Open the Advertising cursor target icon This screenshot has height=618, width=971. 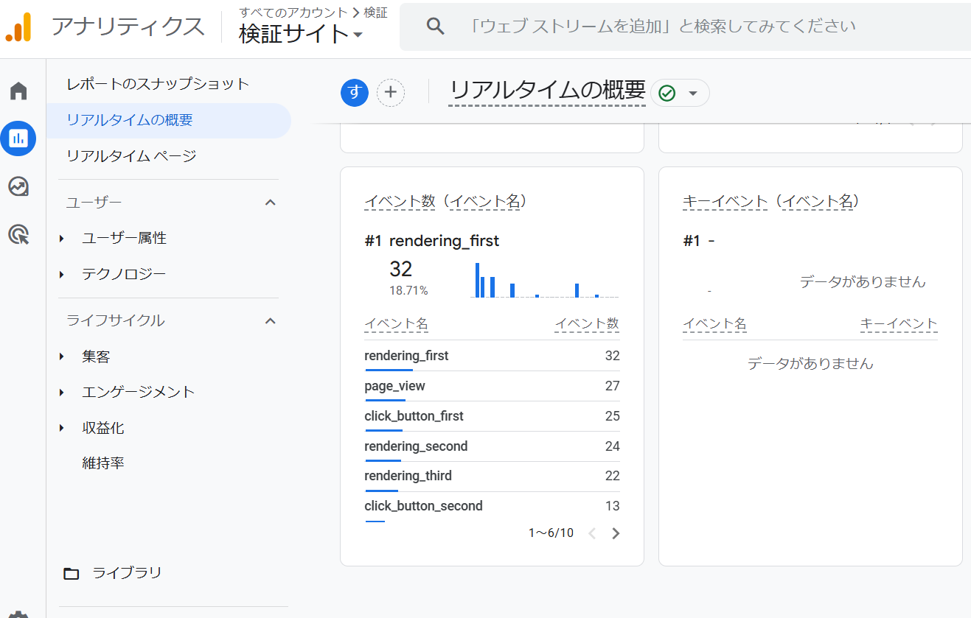18,235
